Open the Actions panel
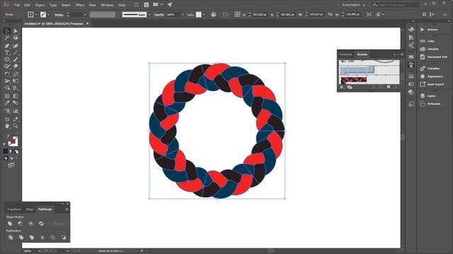 click(x=432, y=30)
